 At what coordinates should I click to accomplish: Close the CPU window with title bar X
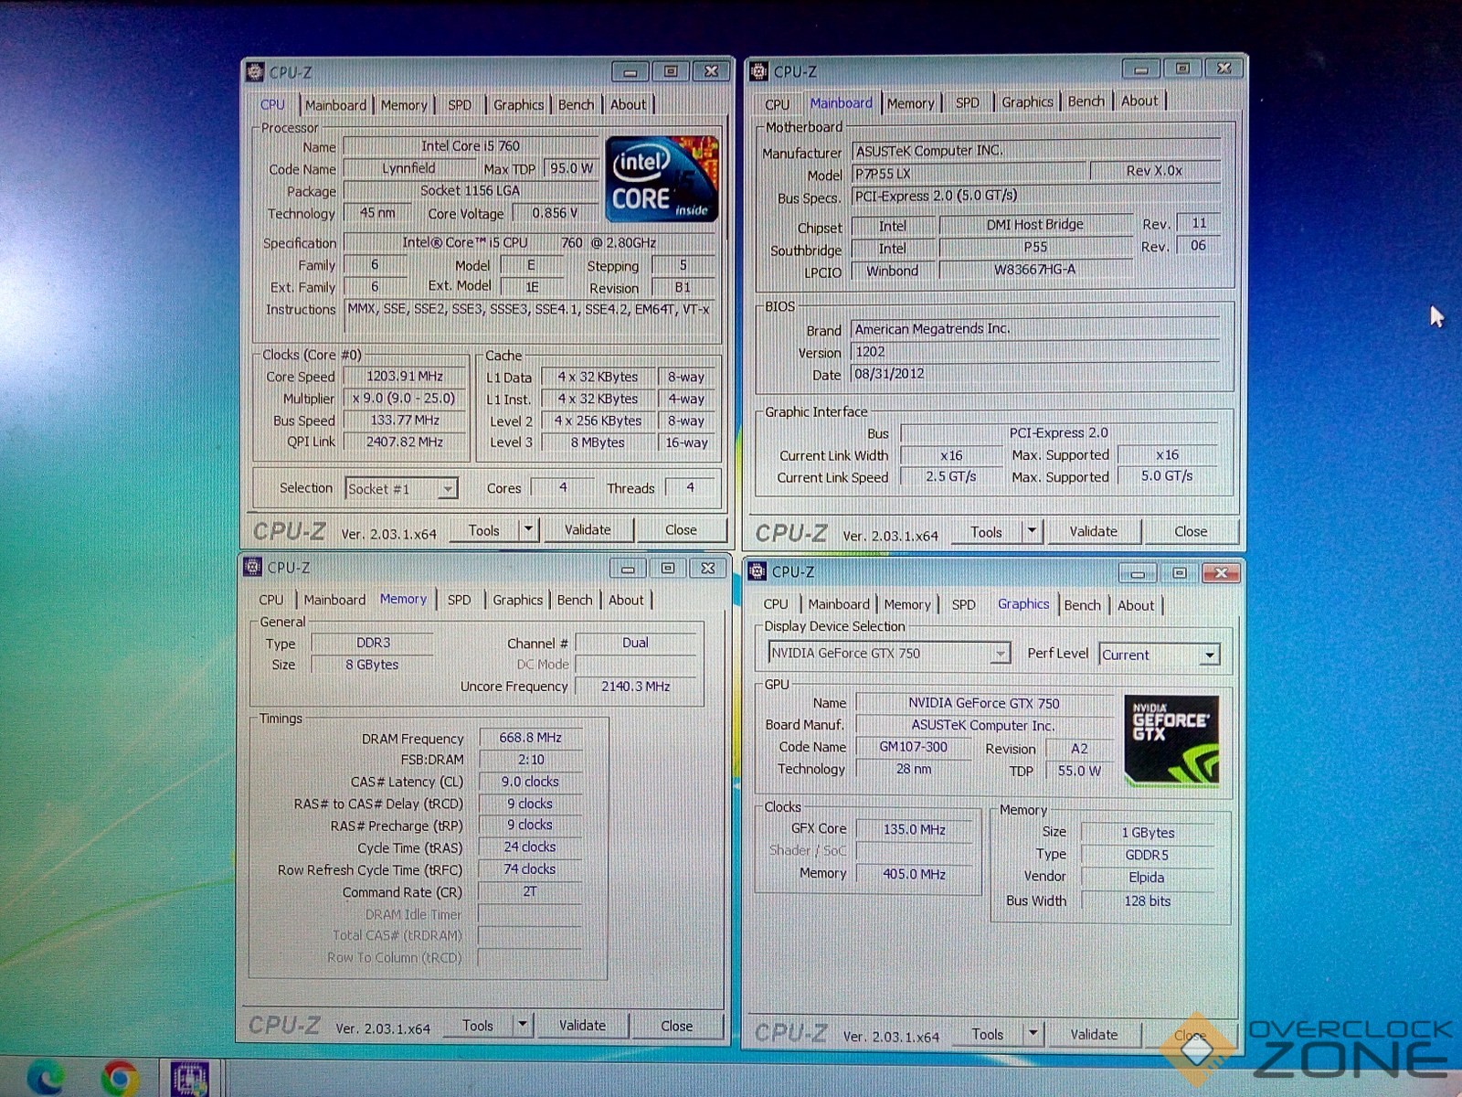tap(711, 70)
